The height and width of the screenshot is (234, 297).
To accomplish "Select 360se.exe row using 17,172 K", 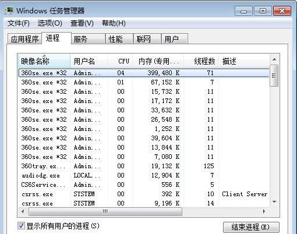I will click(144, 101).
